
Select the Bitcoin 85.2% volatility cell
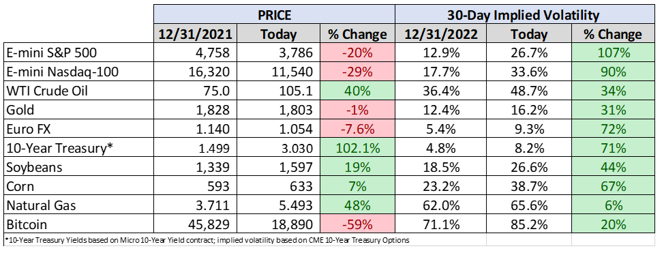click(529, 224)
